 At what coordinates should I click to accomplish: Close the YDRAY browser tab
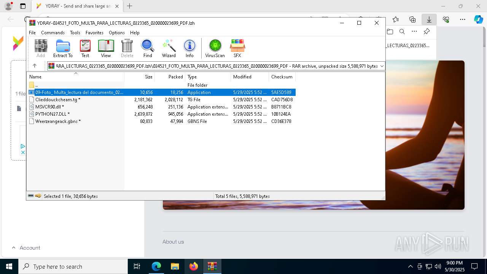click(x=117, y=6)
